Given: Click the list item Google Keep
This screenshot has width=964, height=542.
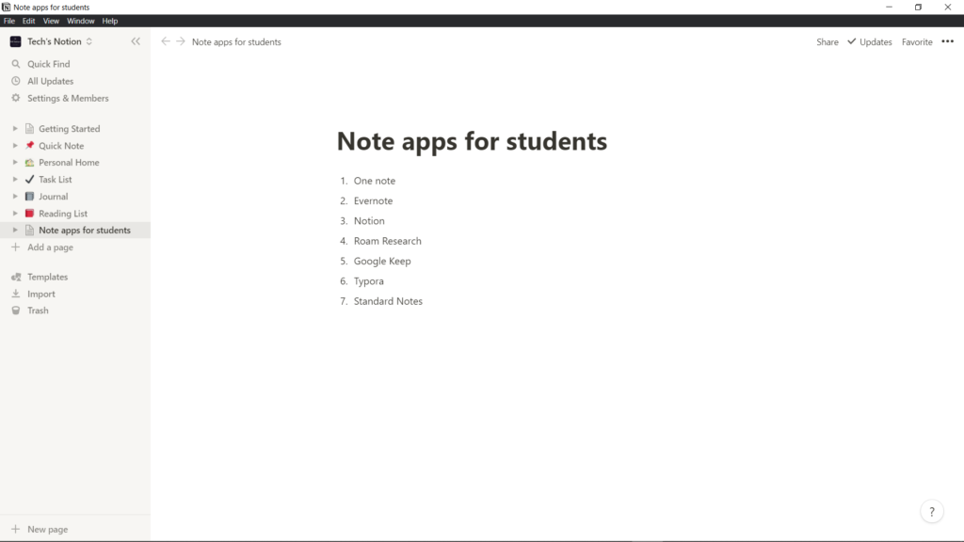Looking at the screenshot, I should (x=382, y=262).
